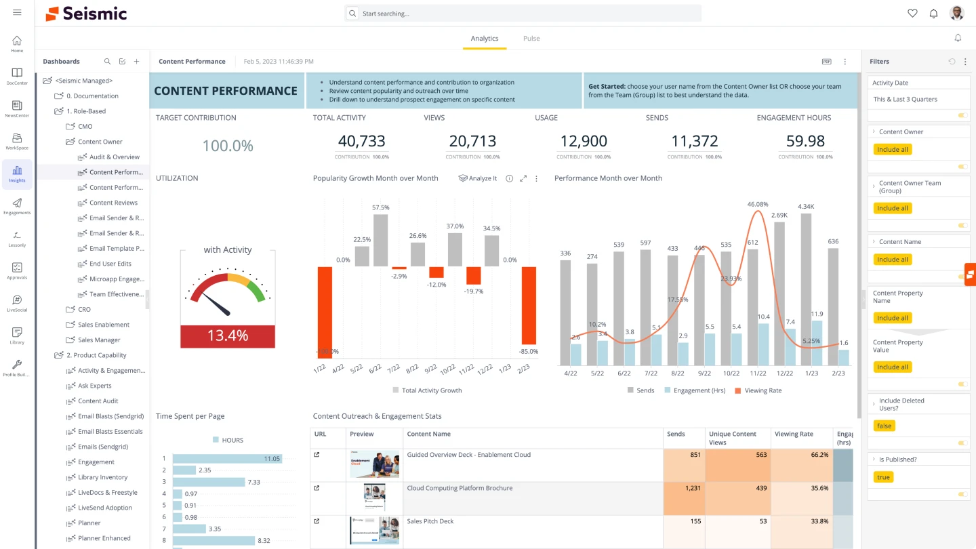The width and height of the screenshot is (976, 549).
Task: Open the hamburger menu icon
Action: click(17, 13)
